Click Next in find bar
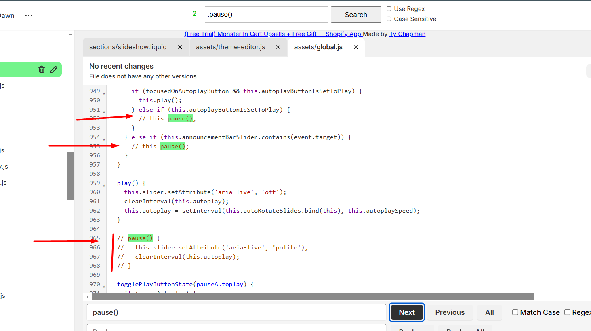 coord(407,312)
